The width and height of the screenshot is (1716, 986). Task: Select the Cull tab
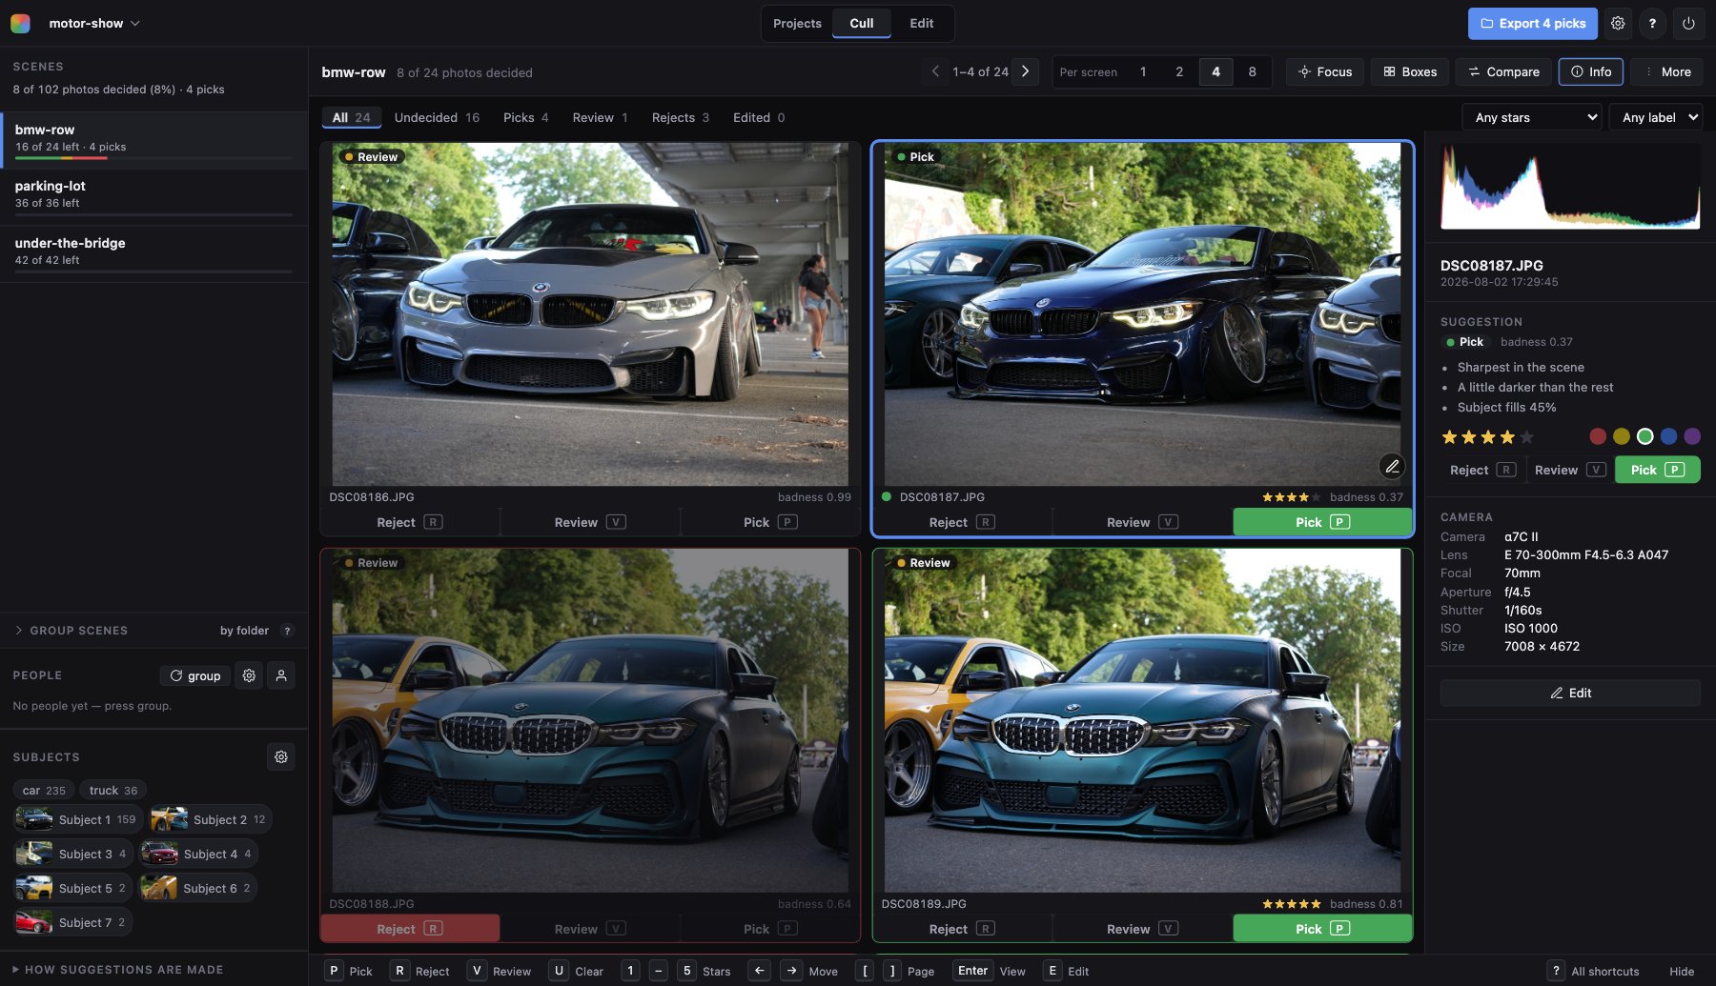(x=862, y=23)
